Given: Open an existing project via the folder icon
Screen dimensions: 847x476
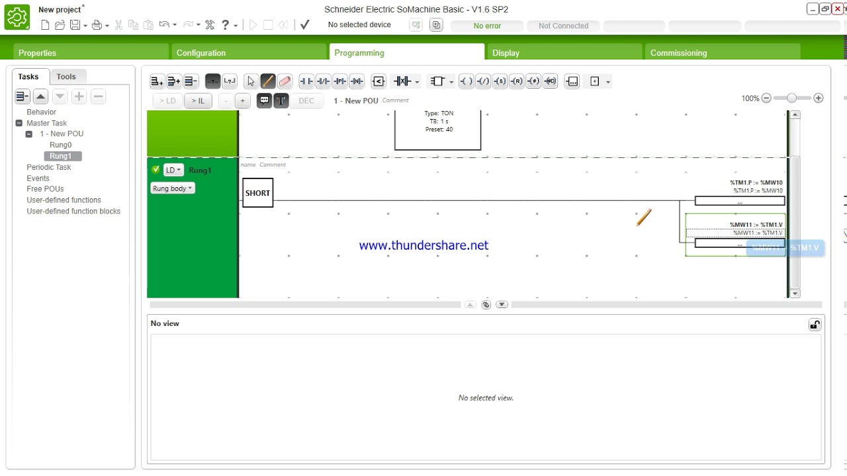Looking at the screenshot, I should coord(60,25).
